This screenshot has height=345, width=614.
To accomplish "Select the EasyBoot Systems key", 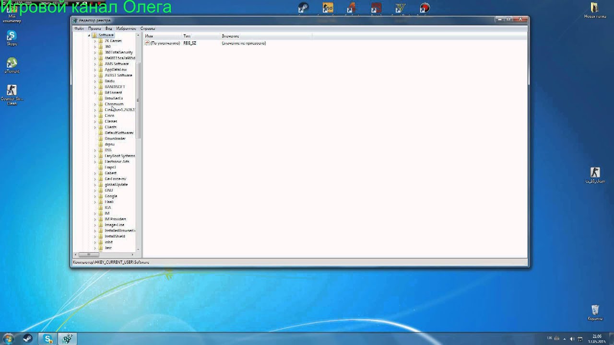I will coord(119,156).
